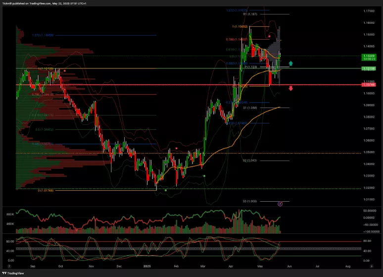Click the small circular icon left of Sep
The image size is (383, 277).
[x=18, y=266]
